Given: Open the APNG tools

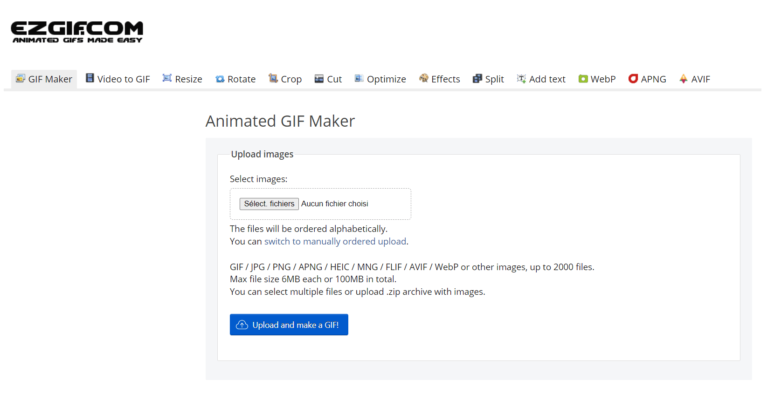Looking at the screenshot, I should (648, 79).
